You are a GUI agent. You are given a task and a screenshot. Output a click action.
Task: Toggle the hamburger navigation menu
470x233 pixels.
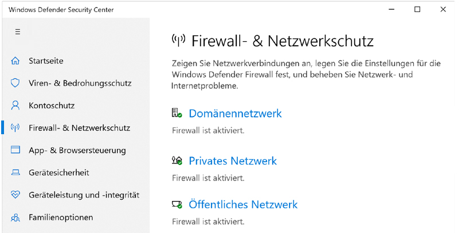pos(18,31)
